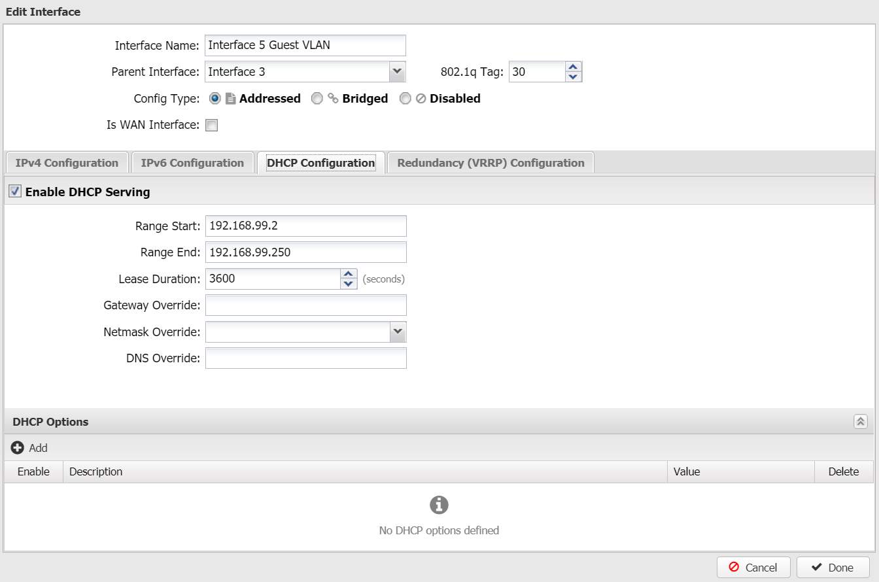The height and width of the screenshot is (582, 879).
Task: Uncheck Enable DHCP Serving
Action: click(x=15, y=192)
